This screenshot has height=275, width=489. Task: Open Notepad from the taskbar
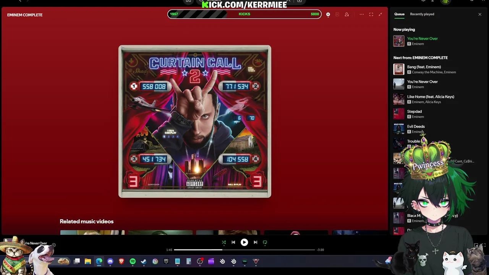(x=177, y=261)
